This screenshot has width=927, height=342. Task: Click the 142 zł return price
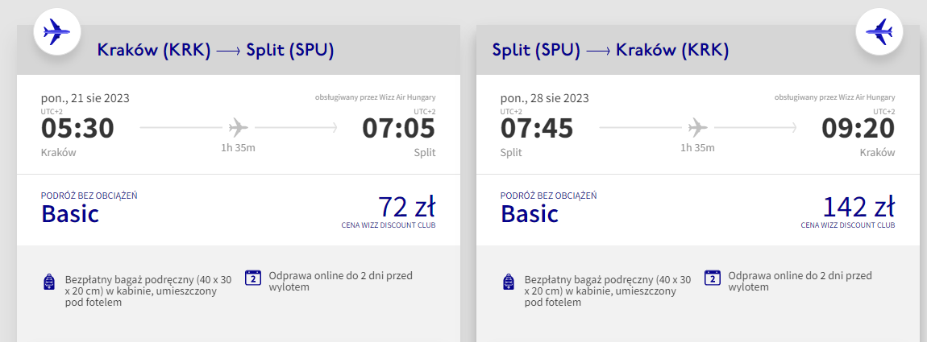858,207
